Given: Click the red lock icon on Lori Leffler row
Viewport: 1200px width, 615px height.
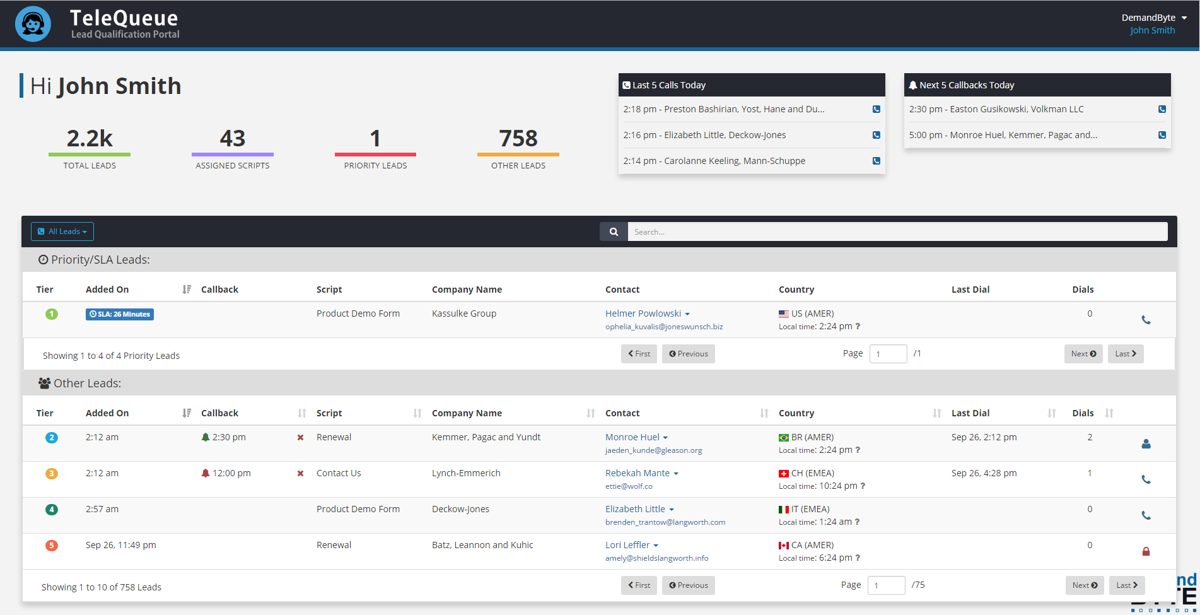Looking at the screenshot, I should pyautogui.click(x=1146, y=551).
